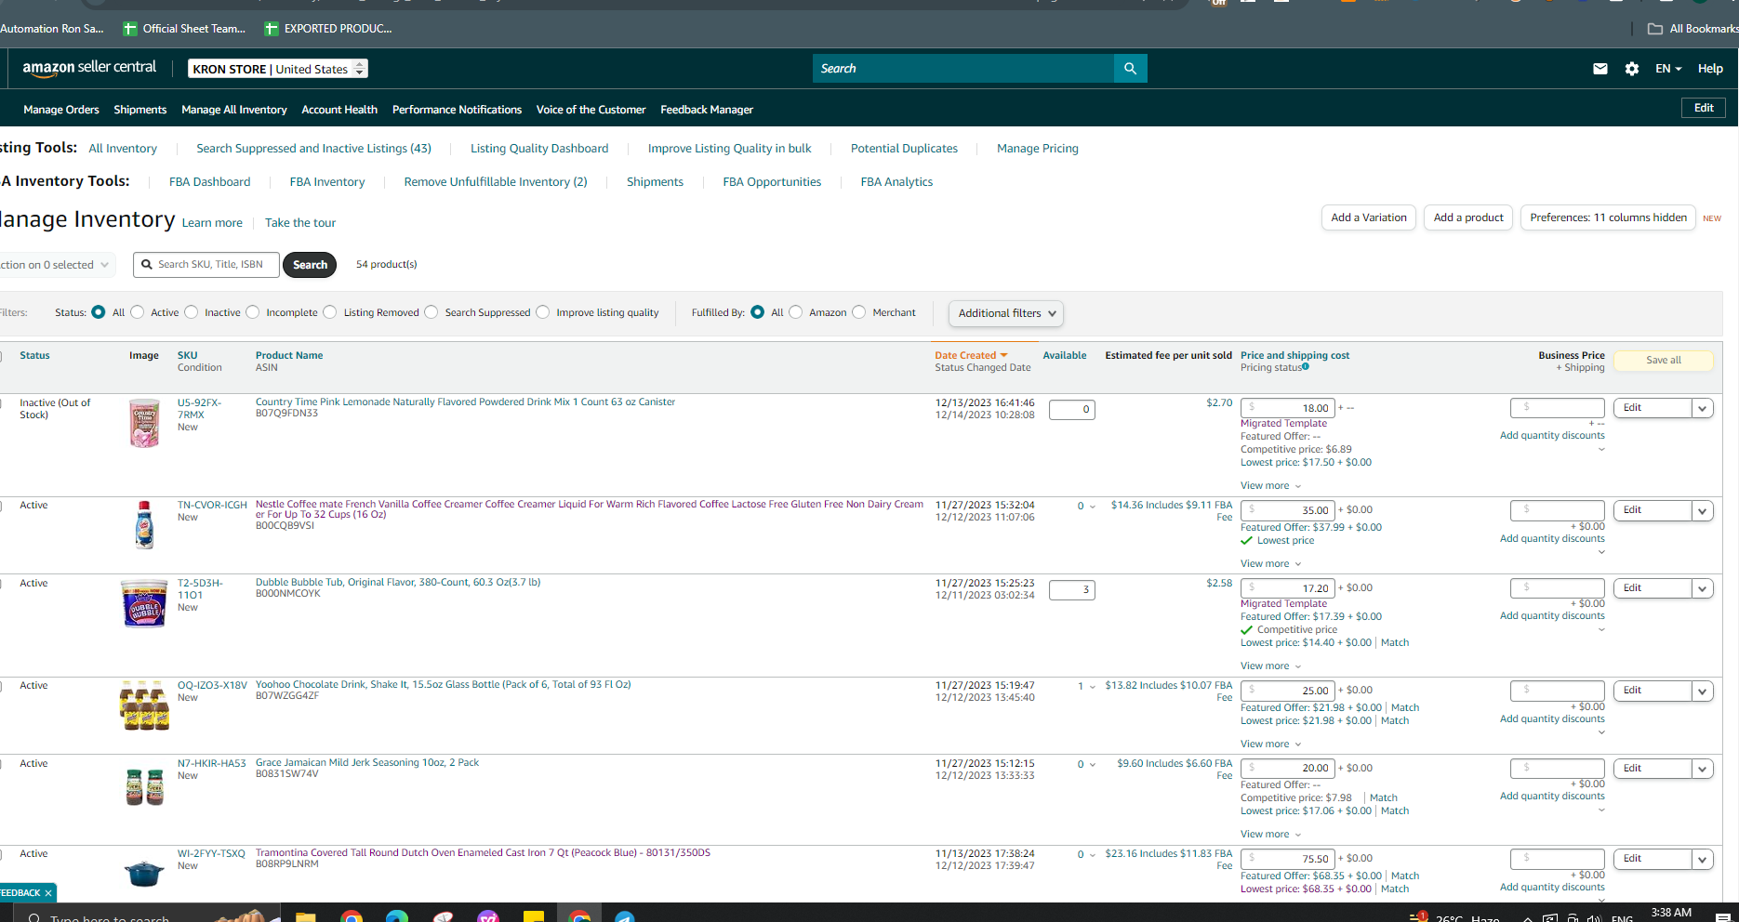Viewport: 1739px width, 922px height.
Task: Filter status by Inactive
Action: (192, 312)
